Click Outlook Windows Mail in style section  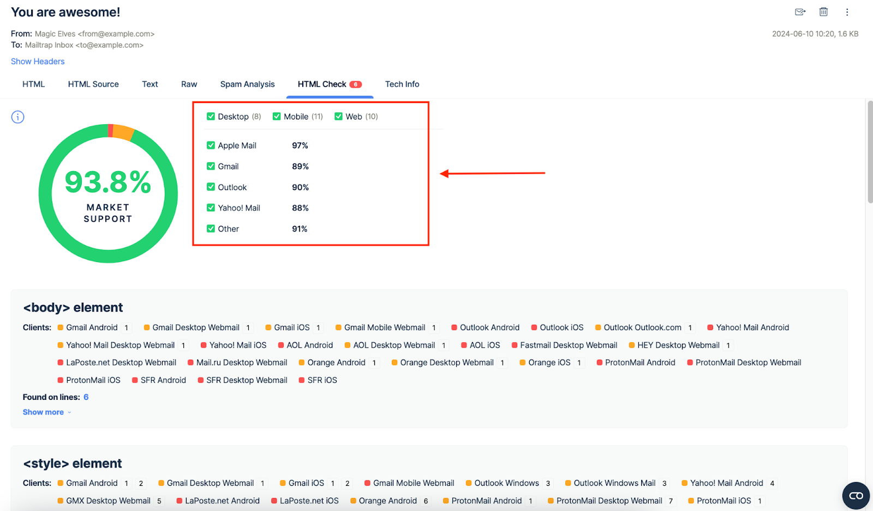point(614,483)
